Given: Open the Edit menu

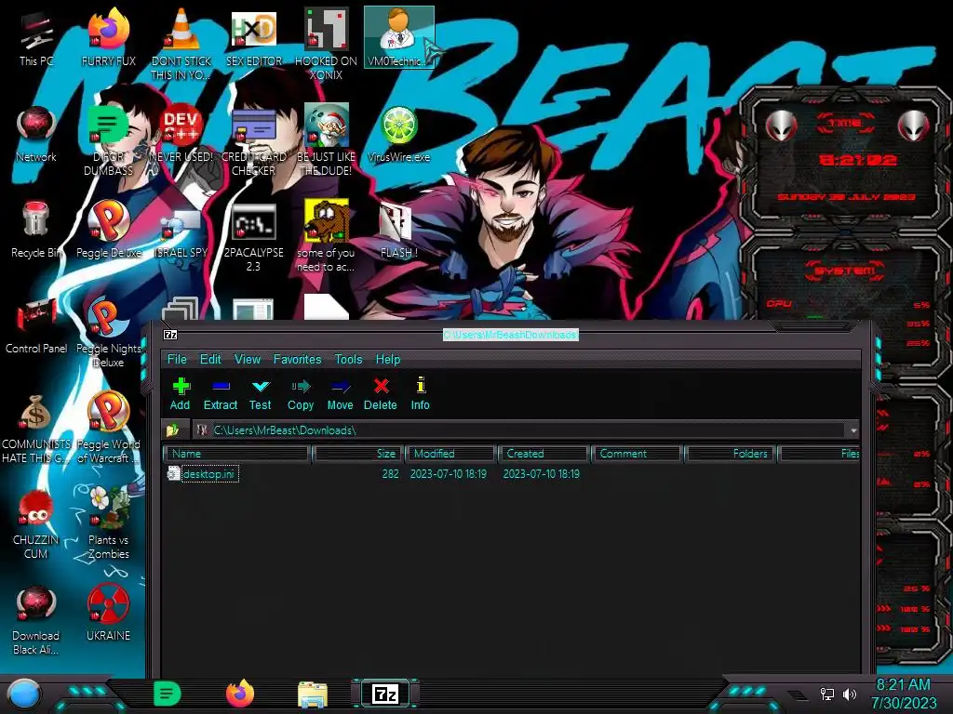Looking at the screenshot, I should (210, 360).
